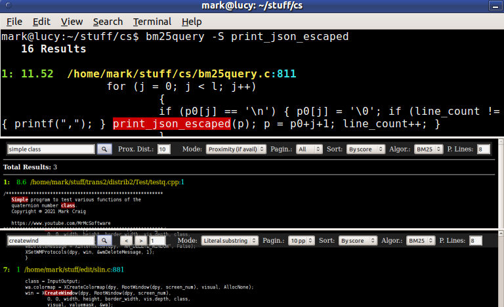Click the Prox. Dist. input field
Viewport: 504px width, 307px height.
(x=163, y=149)
